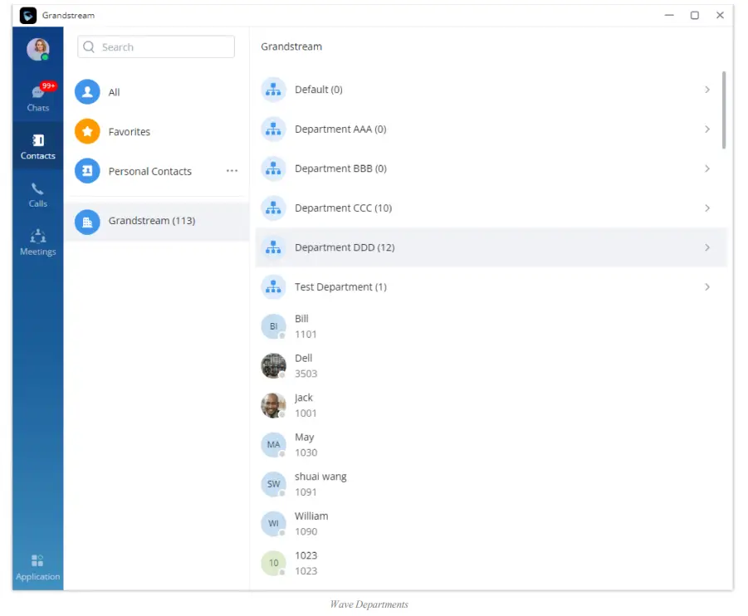Click the contact name William
The height and width of the screenshot is (616, 748).
pyautogui.click(x=311, y=516)
